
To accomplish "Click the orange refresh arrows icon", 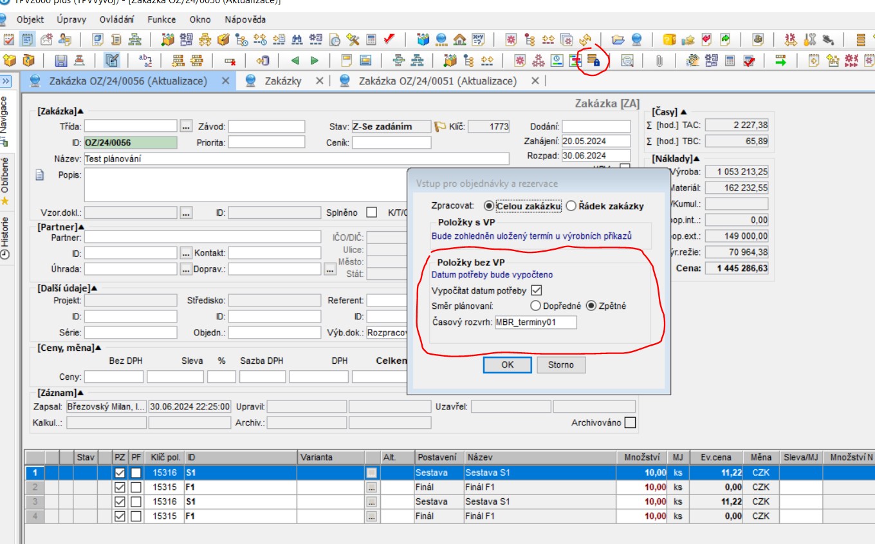I will click(x=585, y=39).
